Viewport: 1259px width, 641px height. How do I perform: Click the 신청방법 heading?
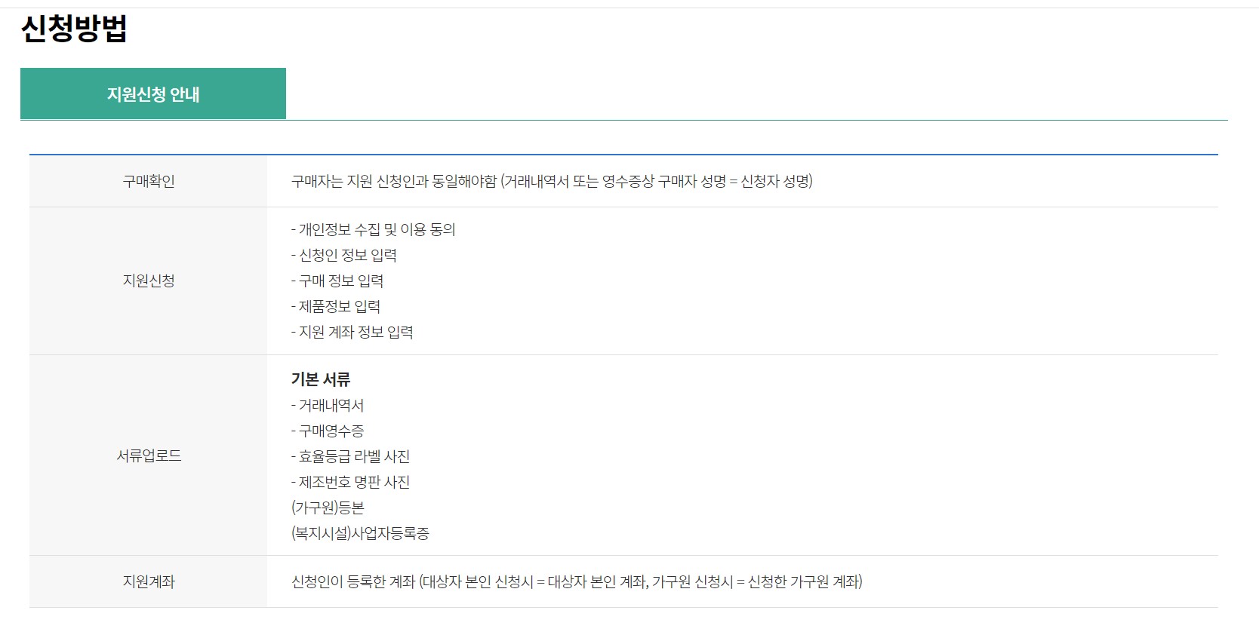pos(74,29)
